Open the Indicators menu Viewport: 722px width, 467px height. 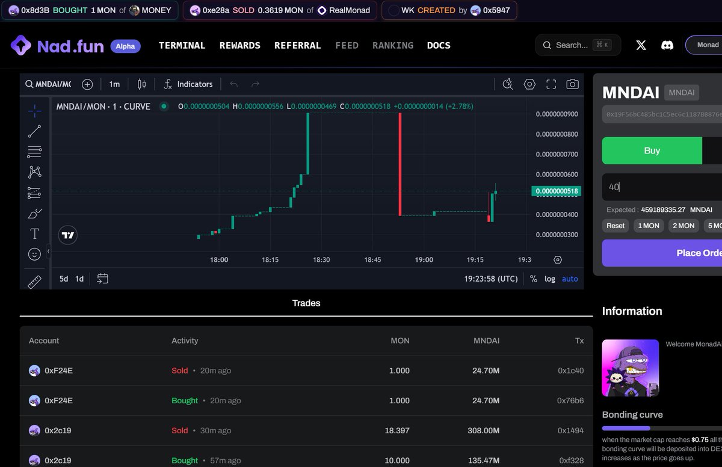tap(188, 84)
